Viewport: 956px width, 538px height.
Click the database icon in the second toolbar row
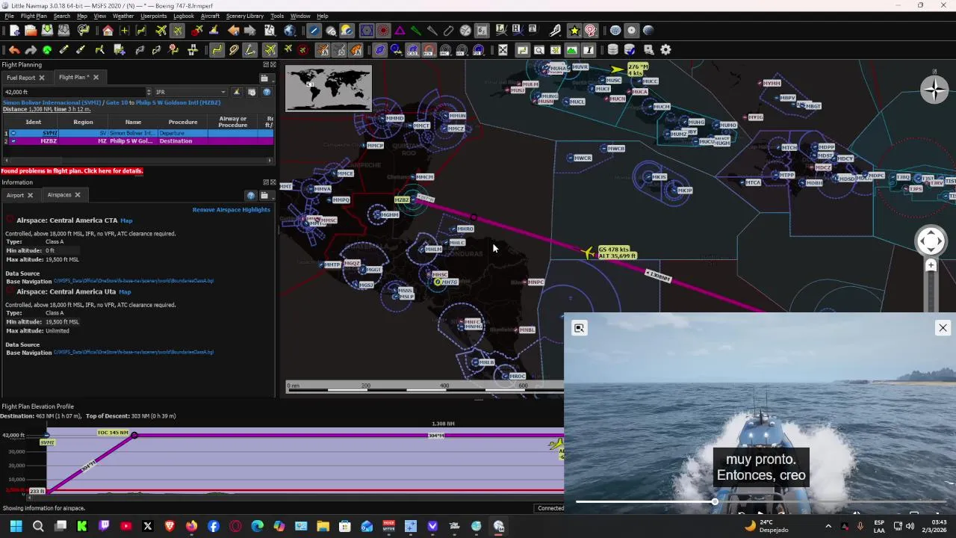[612, 50]
